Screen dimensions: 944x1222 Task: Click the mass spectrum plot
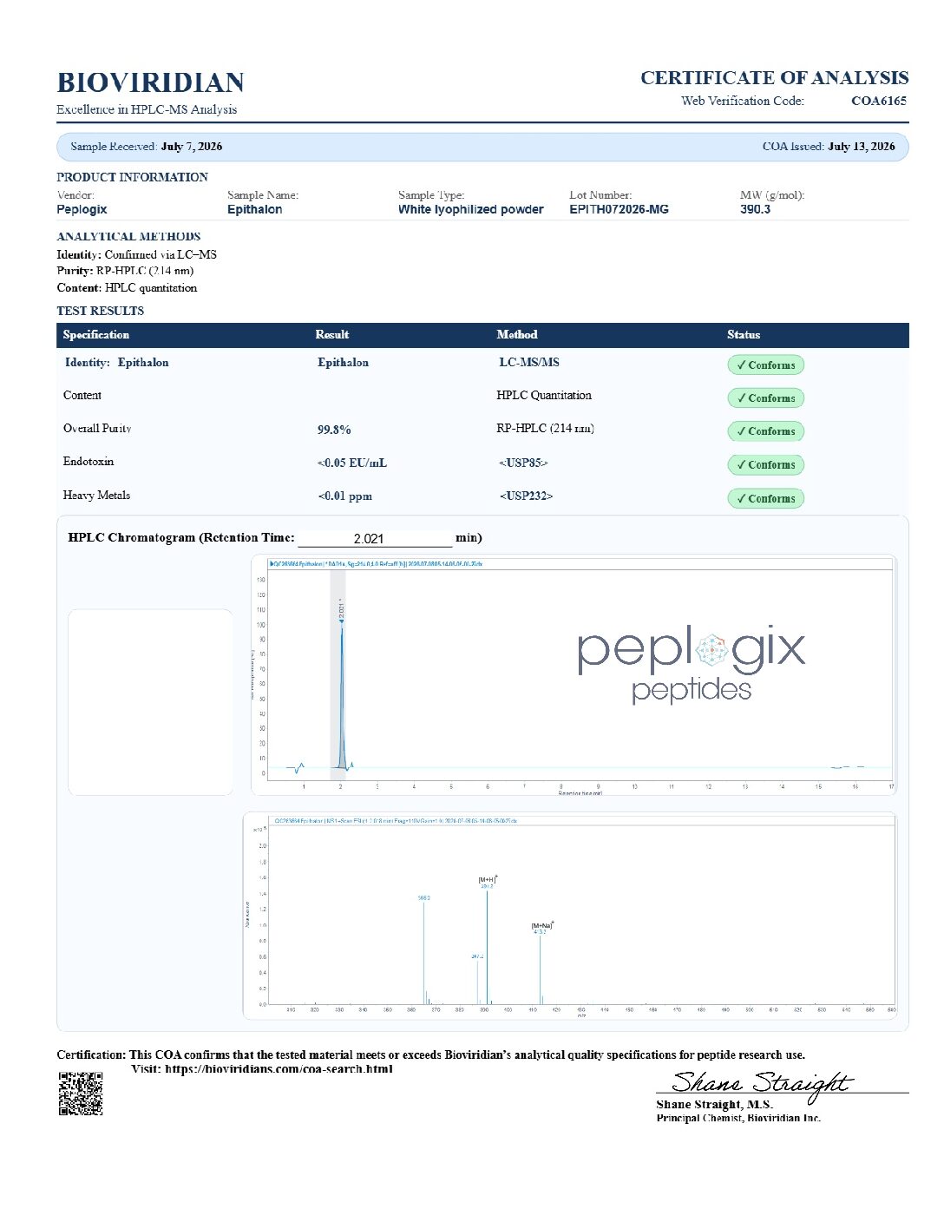pos(570,916)
